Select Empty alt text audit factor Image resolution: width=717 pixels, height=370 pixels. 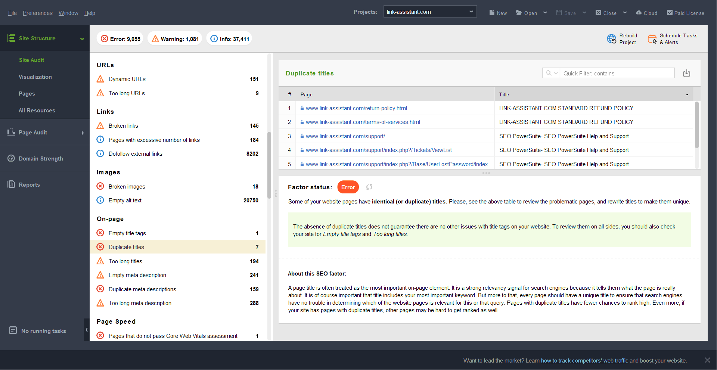click(x=177, y=200)
